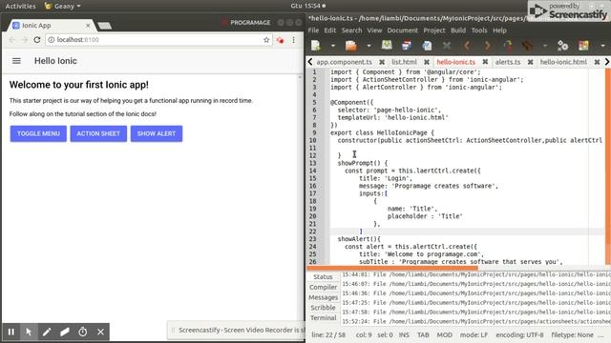
Task: Open the Scribble tab in message panel
Action: coord(323,307)
